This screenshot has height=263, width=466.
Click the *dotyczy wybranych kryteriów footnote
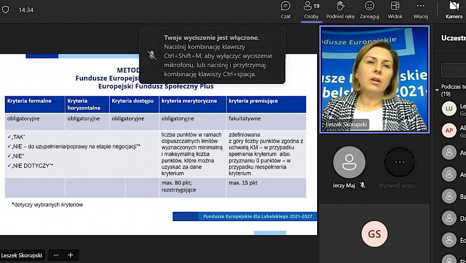[x=47, y=204]
